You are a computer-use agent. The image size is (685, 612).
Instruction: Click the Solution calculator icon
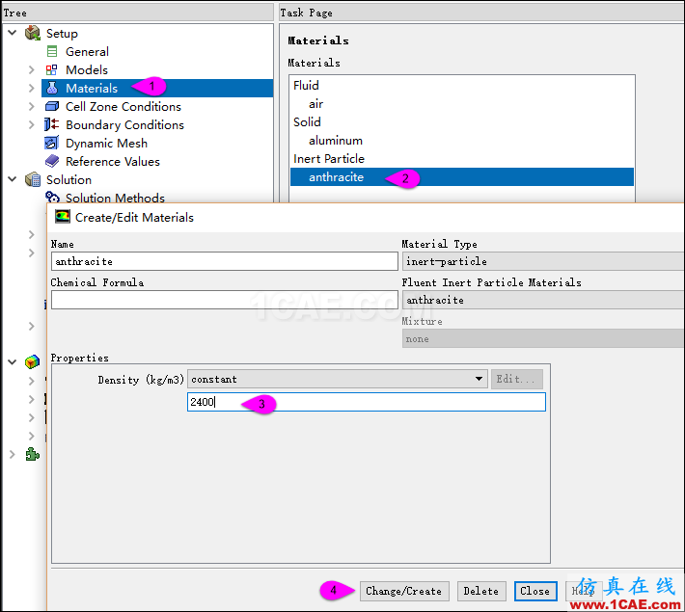(x=33, y=179)
